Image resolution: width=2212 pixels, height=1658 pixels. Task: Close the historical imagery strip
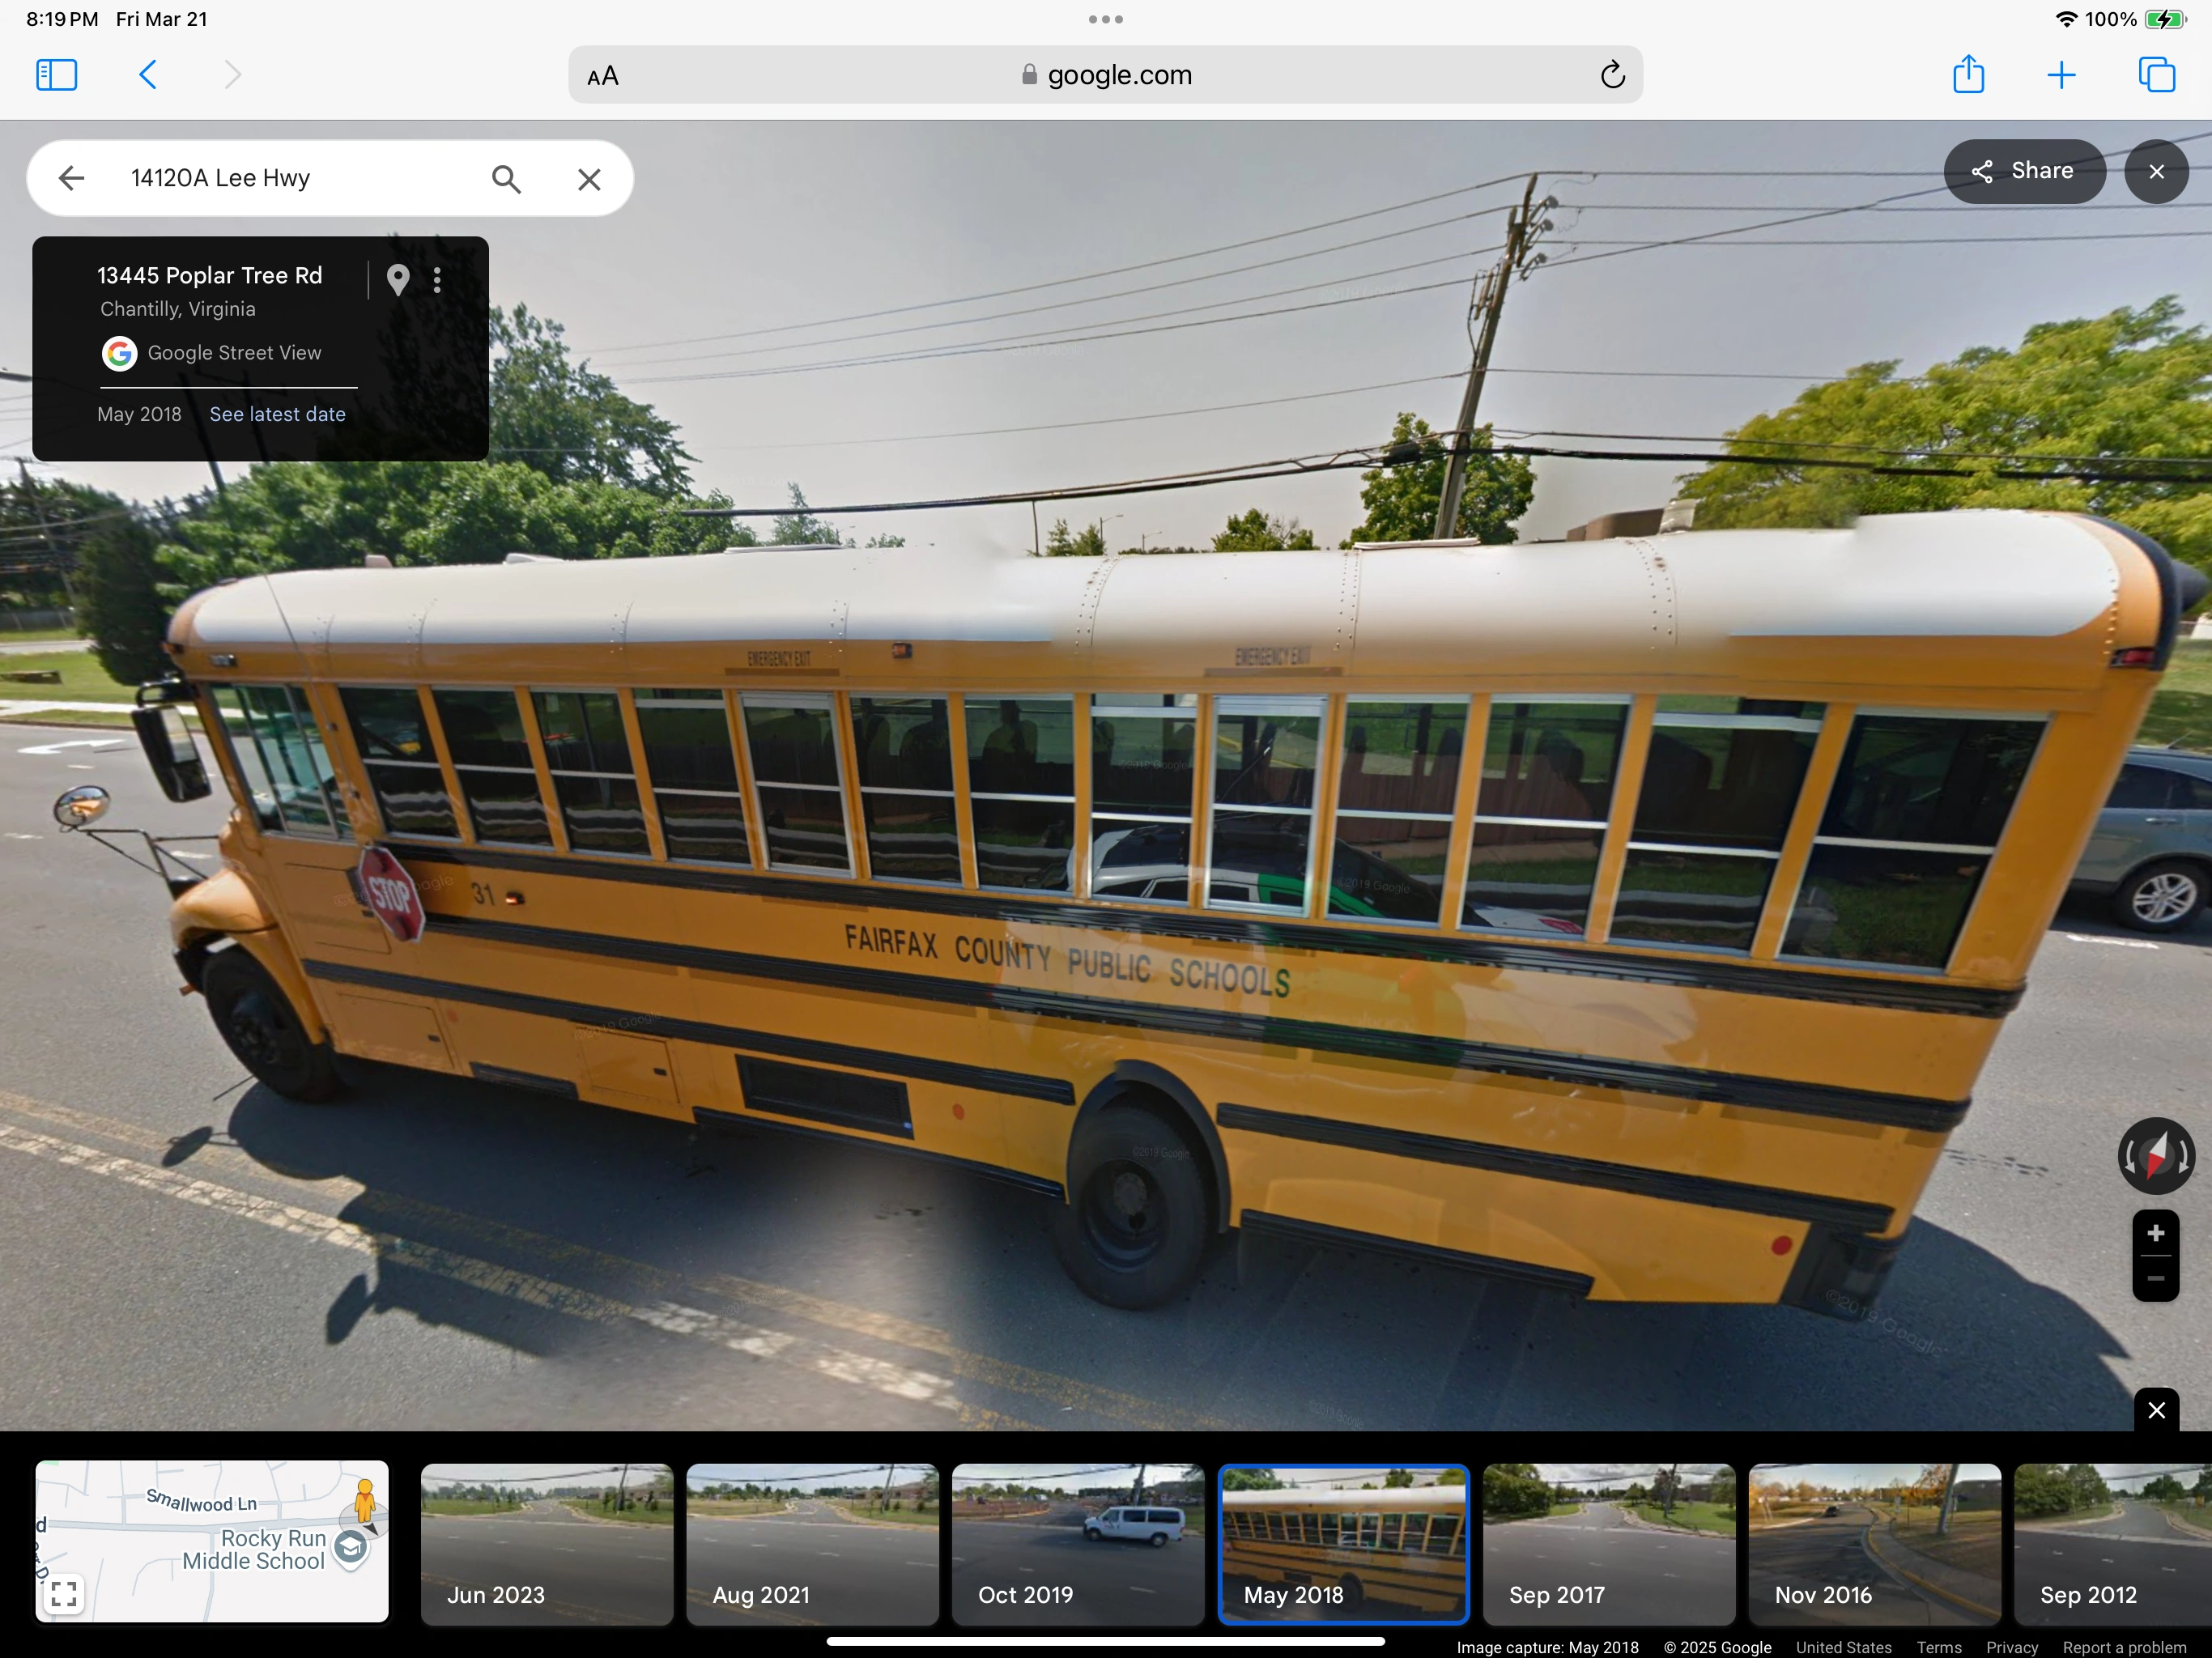2156,1410
